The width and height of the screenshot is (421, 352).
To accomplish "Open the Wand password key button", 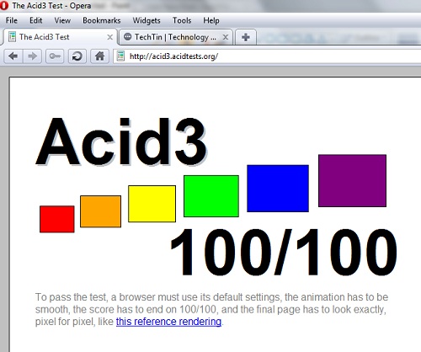I will 55,56.
